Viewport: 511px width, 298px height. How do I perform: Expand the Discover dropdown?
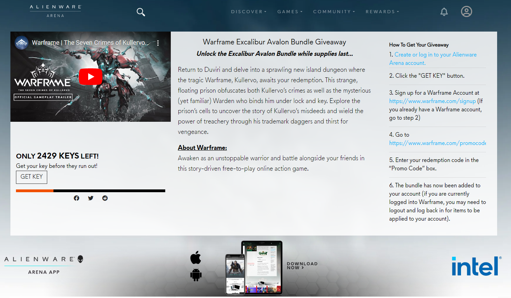(x=249, y=11)
